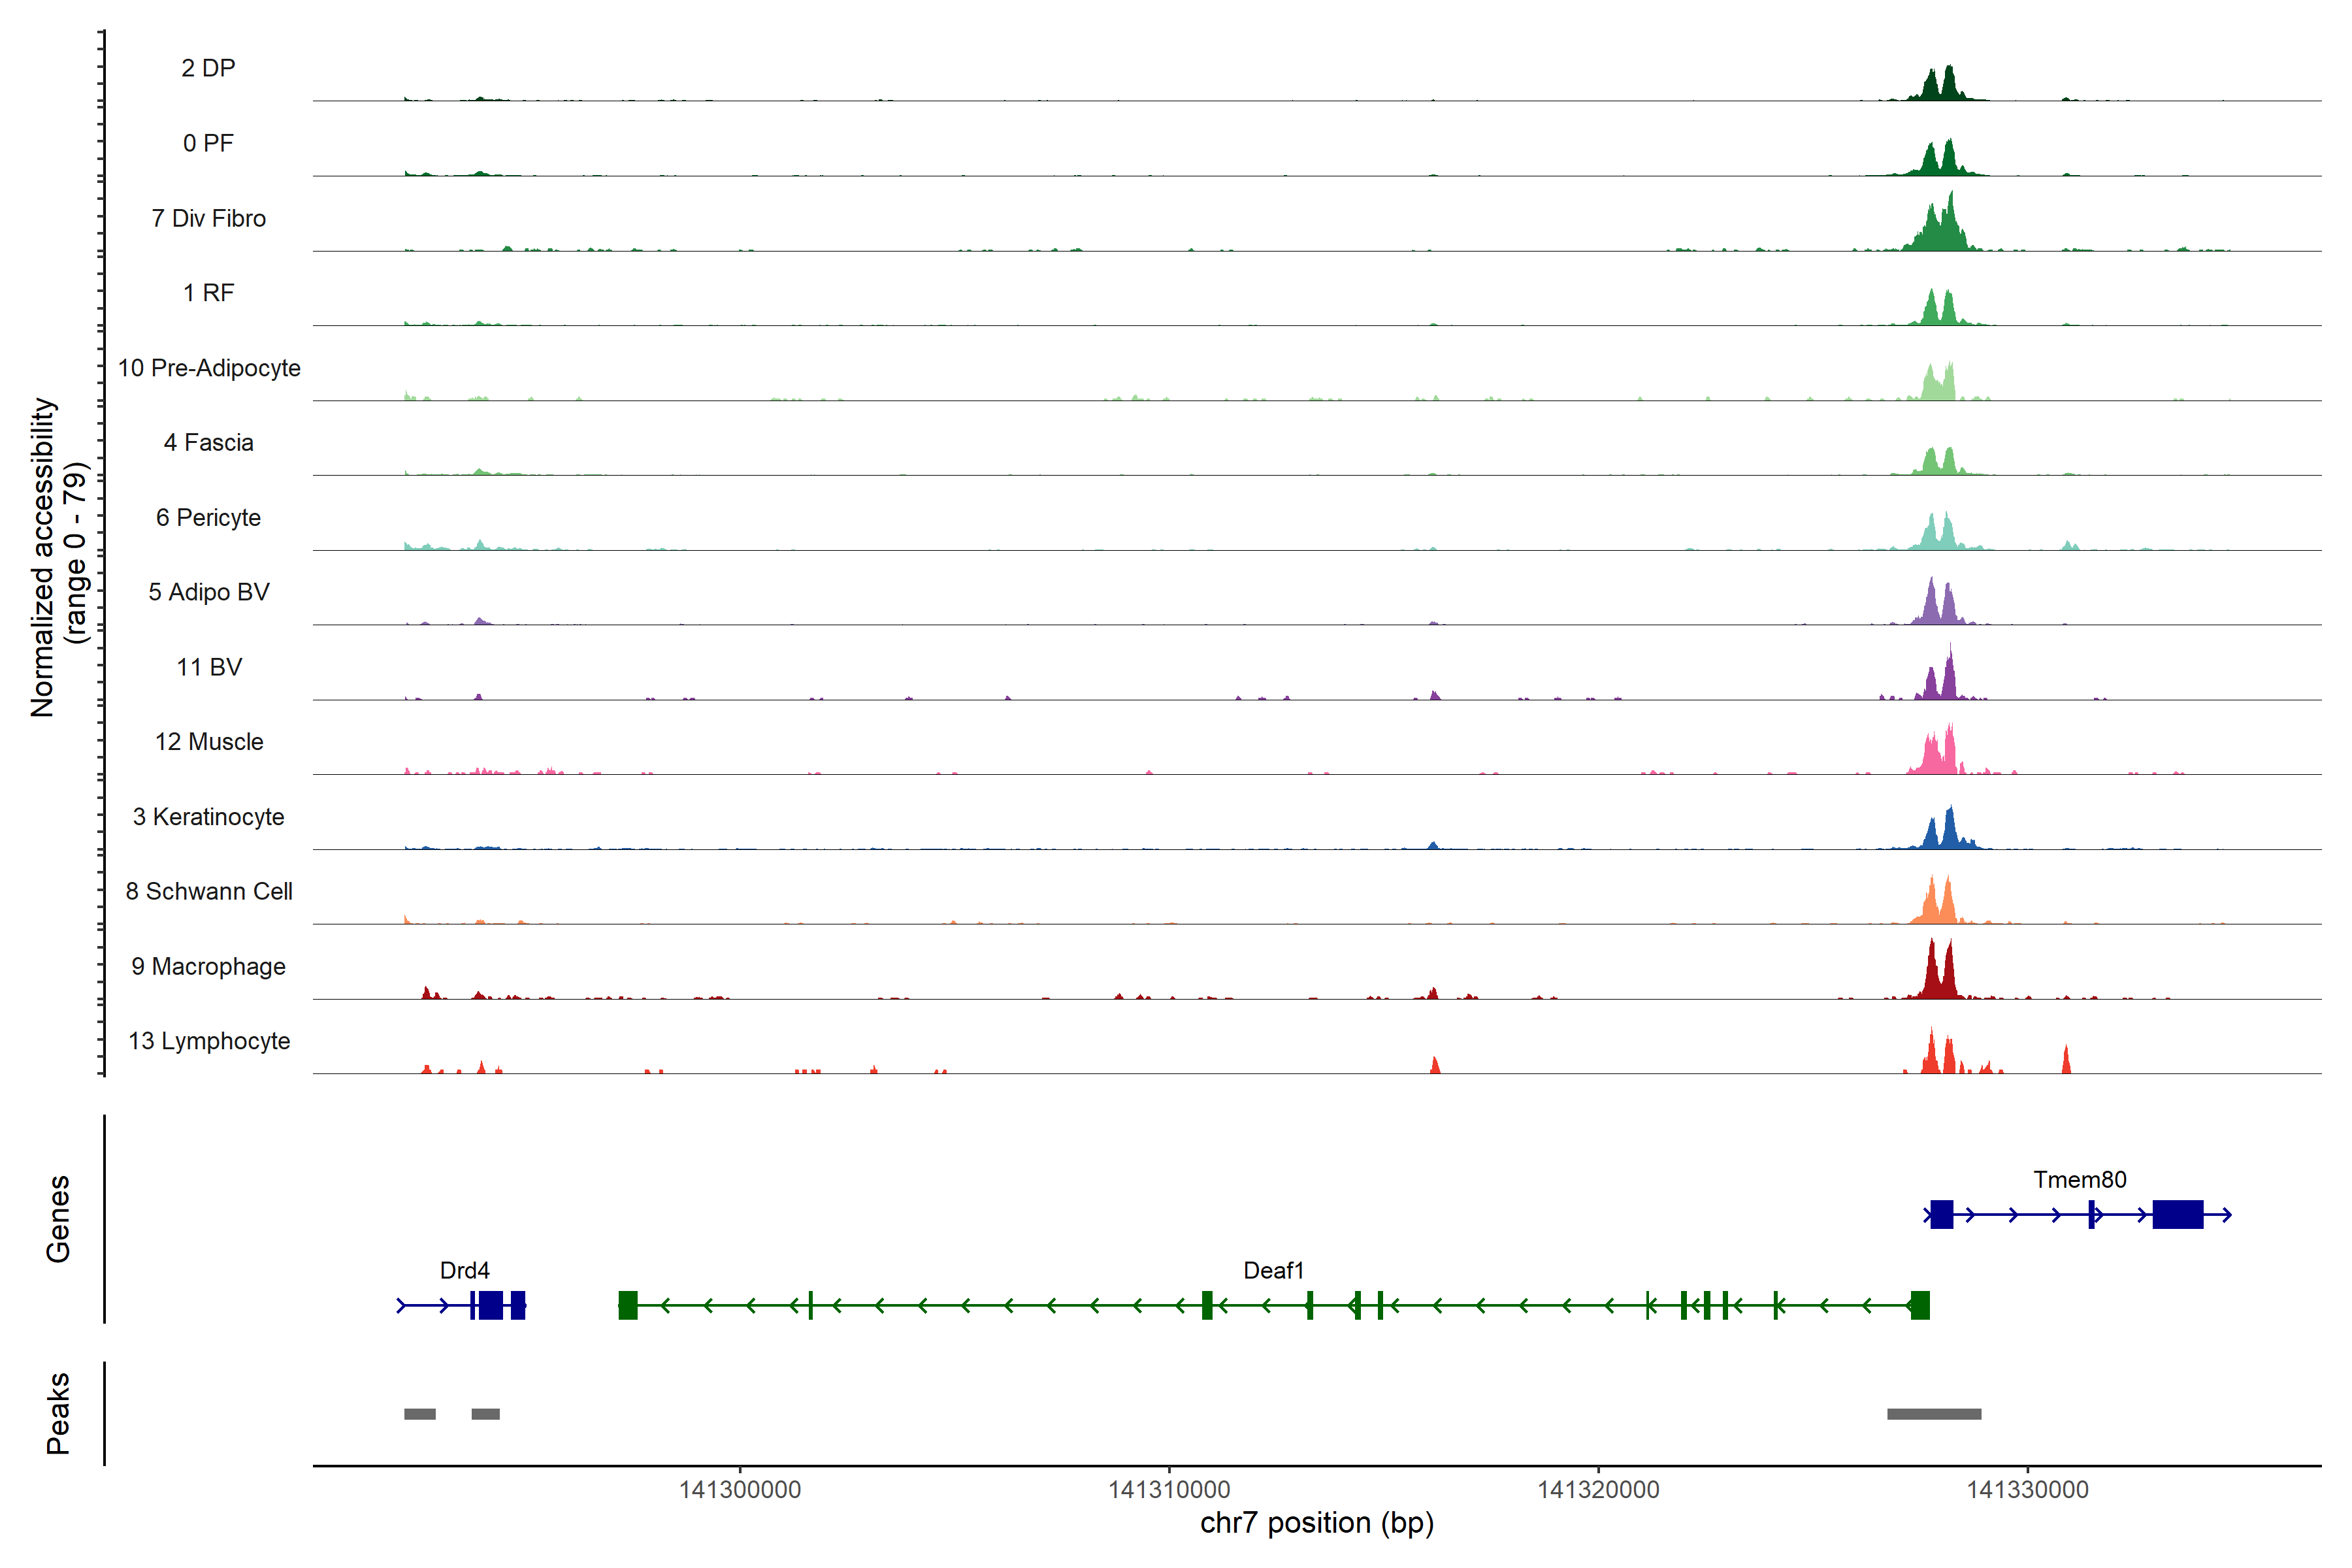Click the green Deaf1 leftmost exon block
2352x1568 pixels.
(x=628, y=1305)
